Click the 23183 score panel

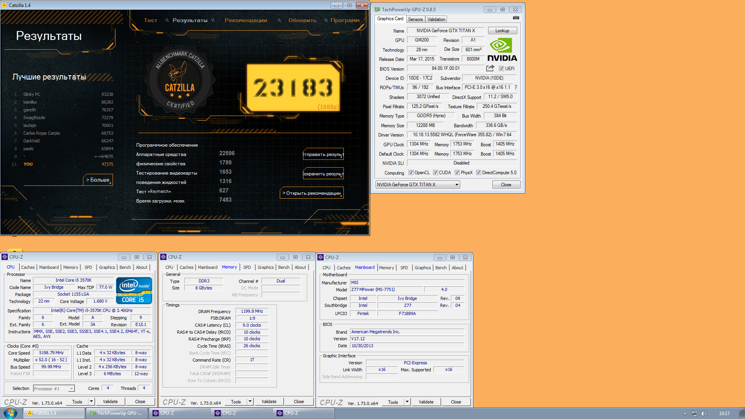[293, 88]
